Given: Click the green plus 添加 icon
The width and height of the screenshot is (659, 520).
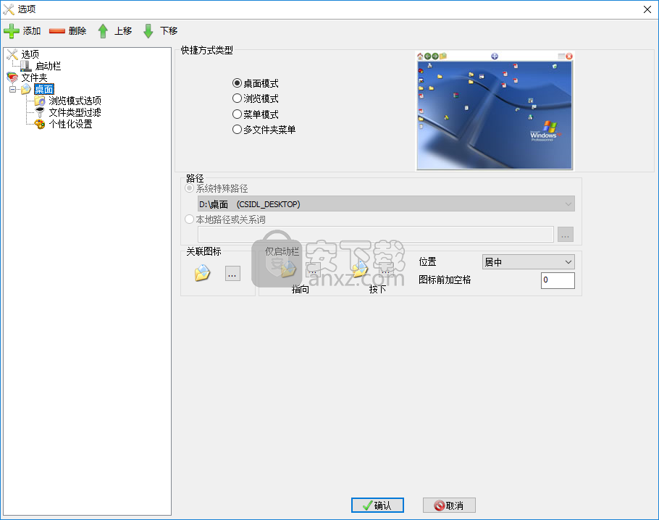Looking at the screenshot, I should 12,30.
